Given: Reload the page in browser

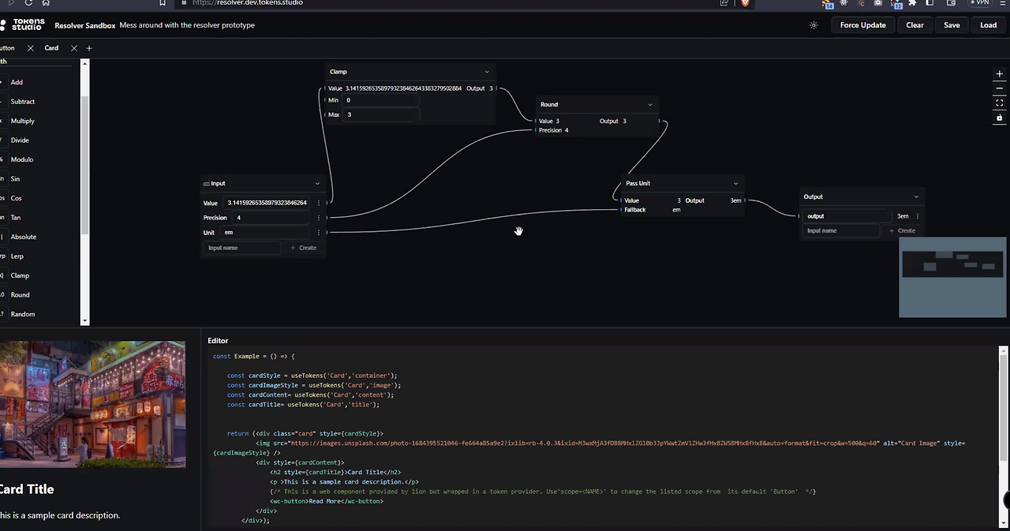Looking at the screenshot, I should pos(28,3).
